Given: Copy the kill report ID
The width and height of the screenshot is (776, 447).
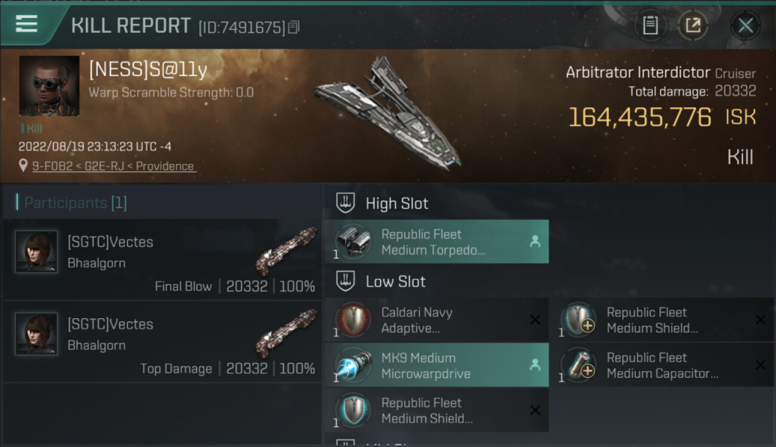Looking at the screenshot, I should pyautogui.click(x=293, y=27).
